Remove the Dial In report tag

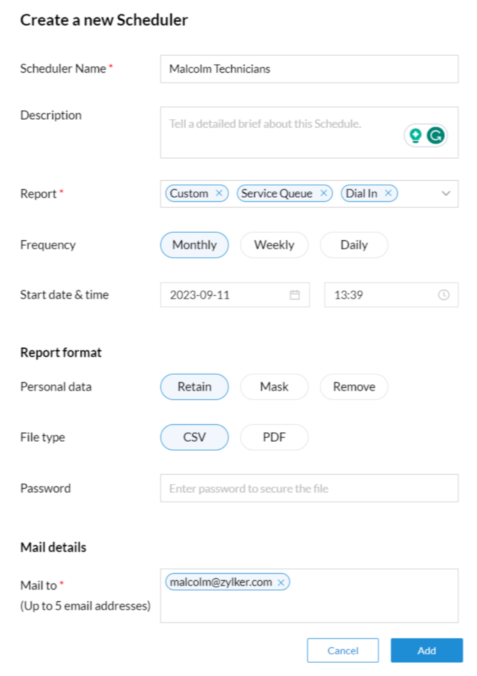388,194
